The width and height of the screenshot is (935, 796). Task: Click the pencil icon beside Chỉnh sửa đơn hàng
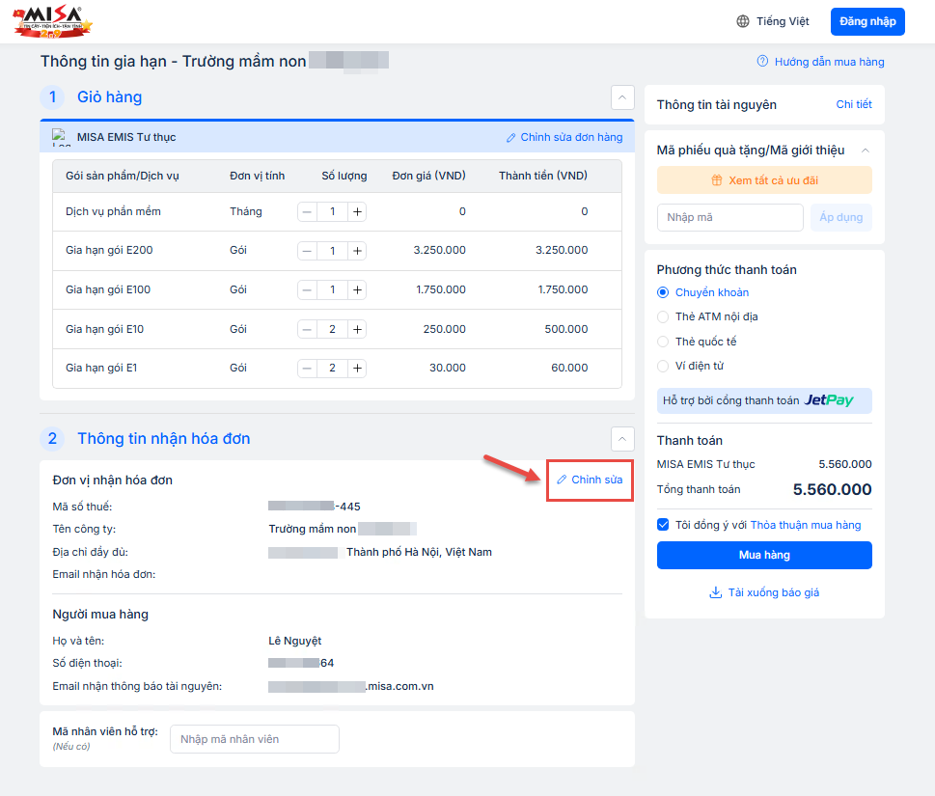click(x=511, y=138)
